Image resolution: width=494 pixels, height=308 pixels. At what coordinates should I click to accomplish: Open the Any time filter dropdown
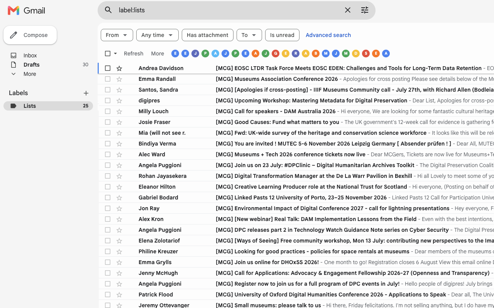tap(157, 35)
